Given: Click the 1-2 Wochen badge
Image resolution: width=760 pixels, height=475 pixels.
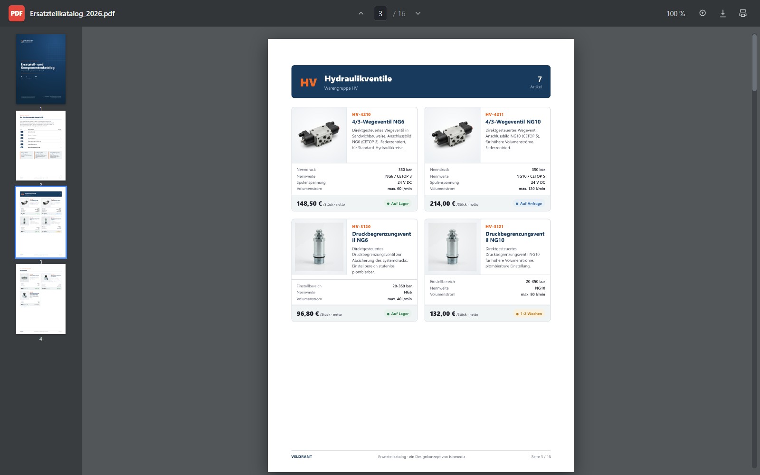Looking at the screenshot, I should click(x=529, y=313).
